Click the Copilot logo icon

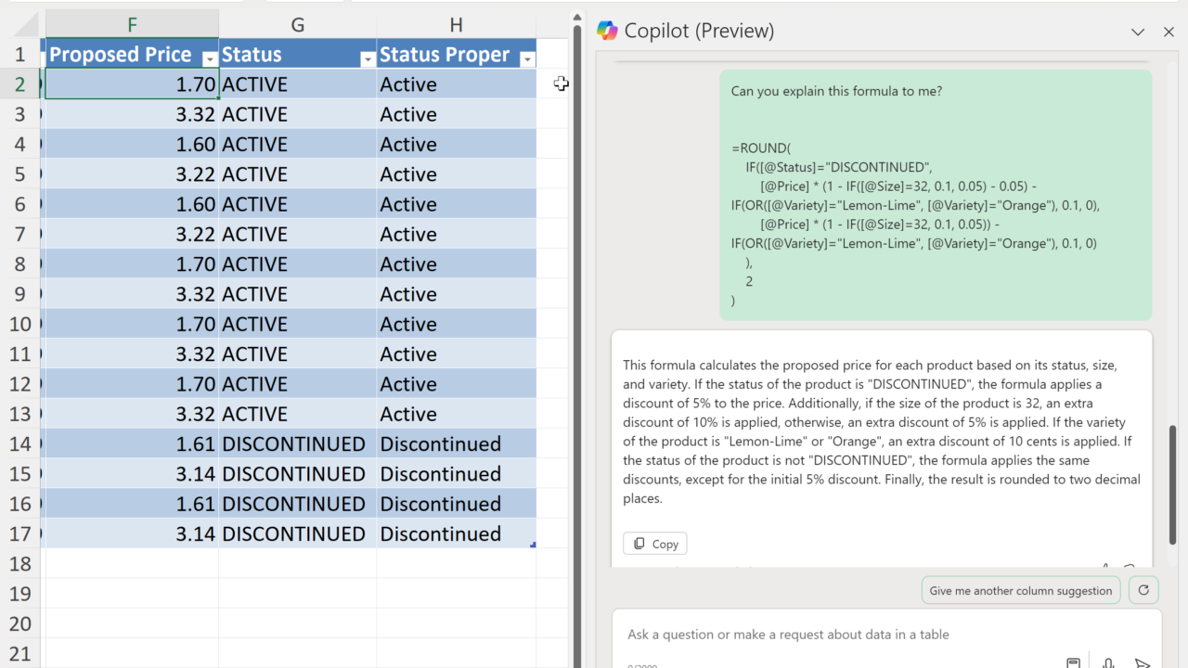(607, 31)
